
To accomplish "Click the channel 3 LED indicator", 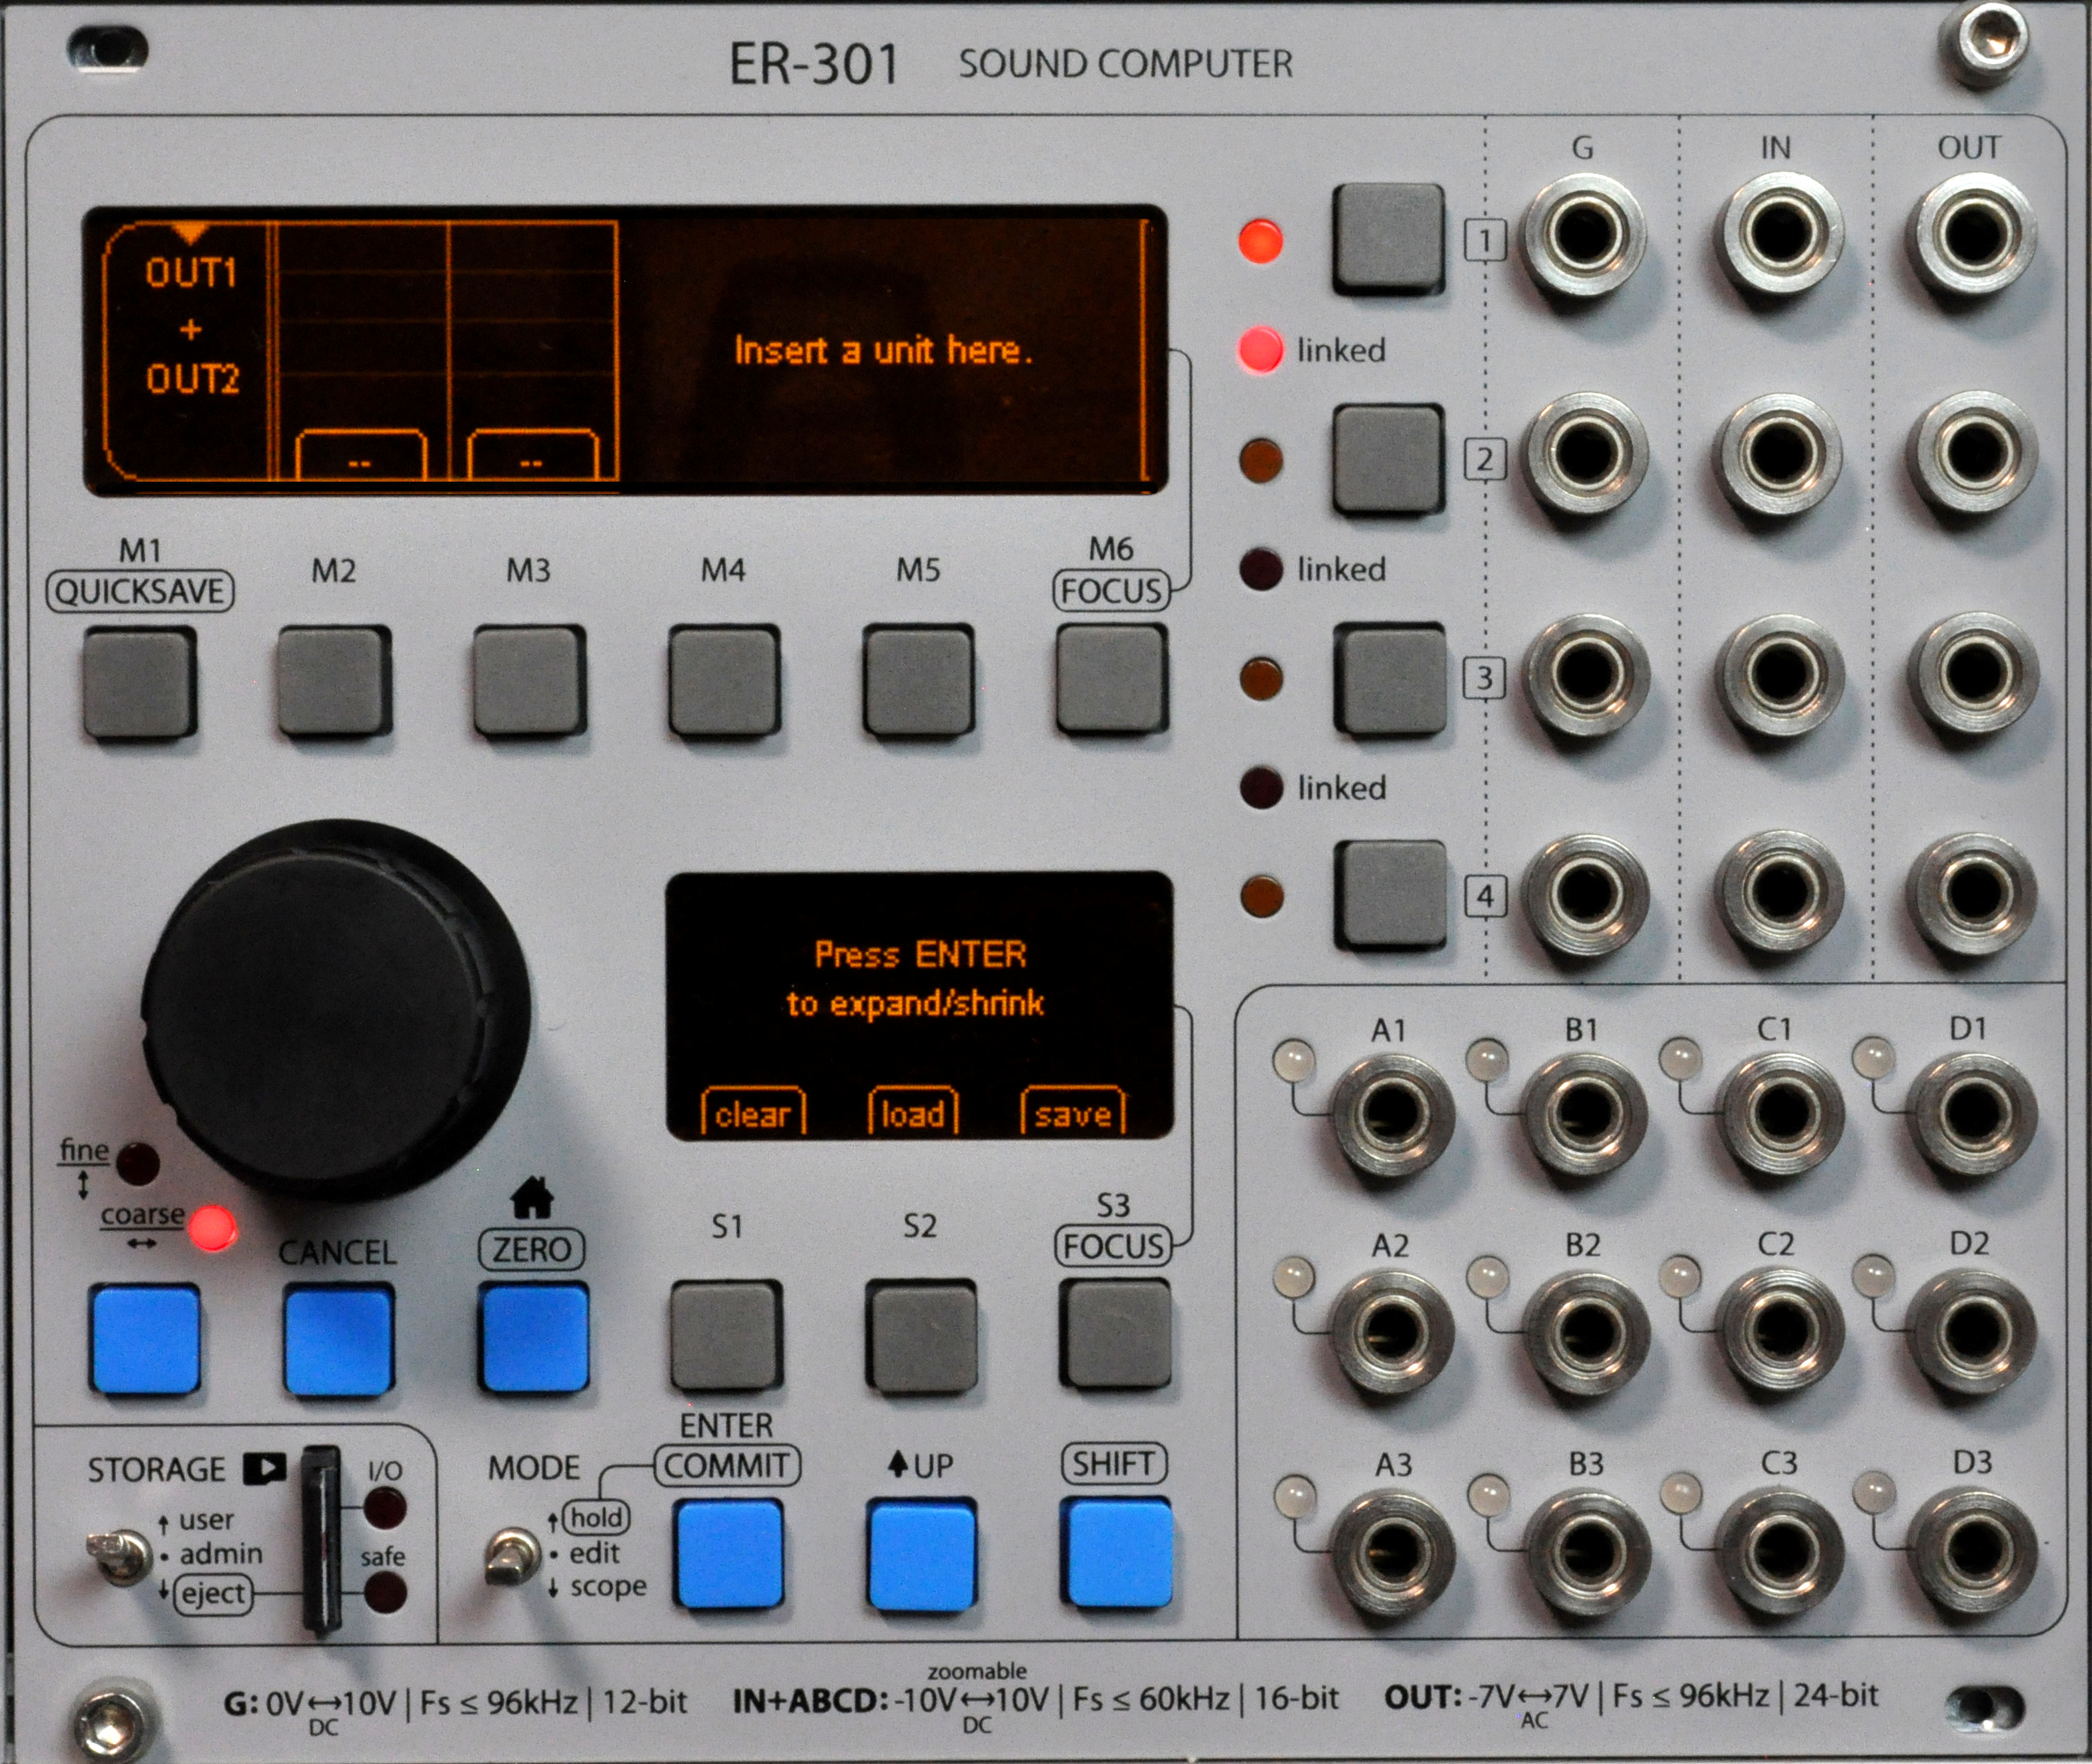I will coord(1261,679).
